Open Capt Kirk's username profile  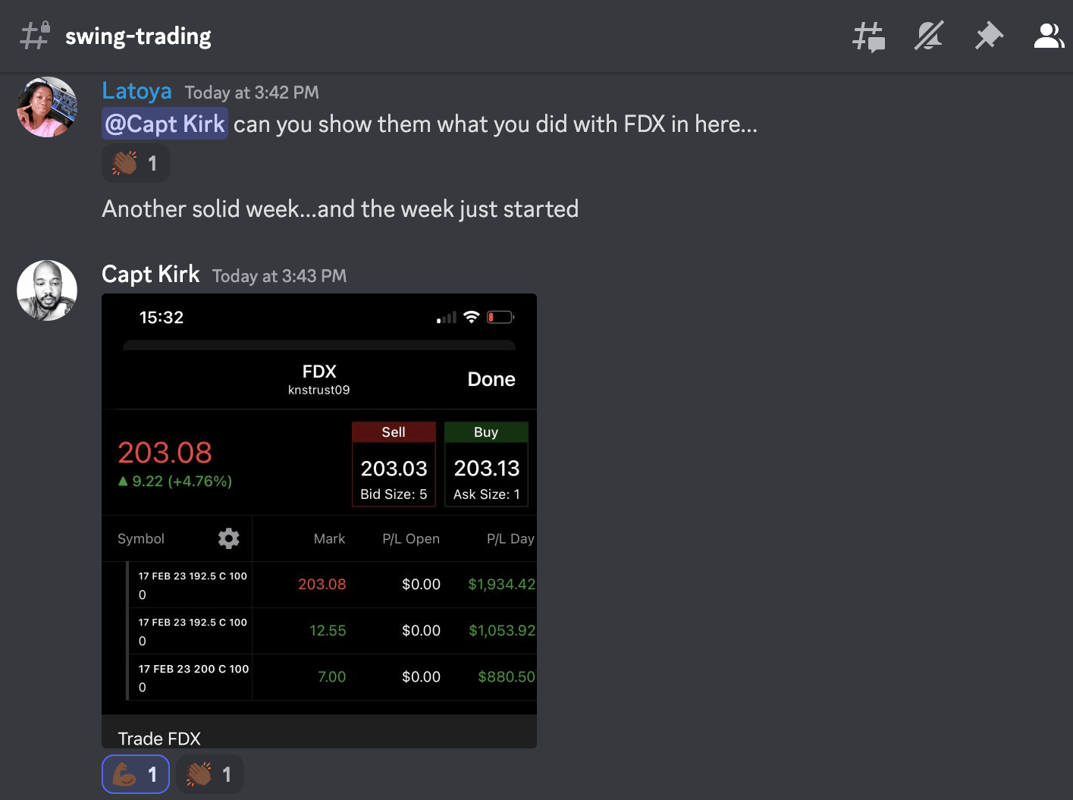150,275
